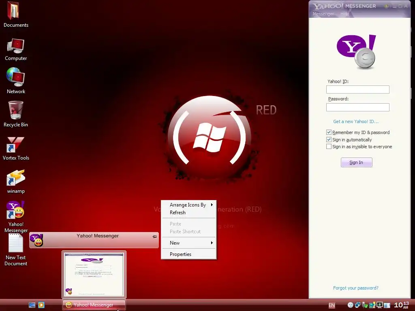This screenshot has width=415, height=311.
Task: Click the Yahoo smiley tray icon
Action: (x=351, y=305)
